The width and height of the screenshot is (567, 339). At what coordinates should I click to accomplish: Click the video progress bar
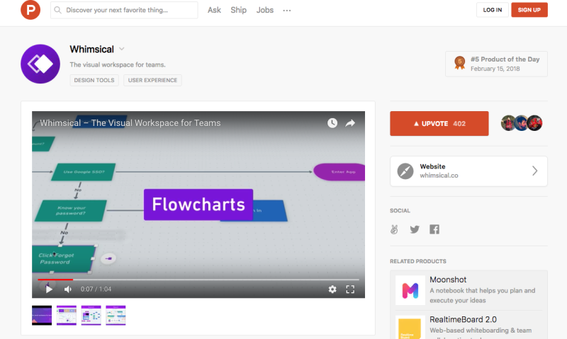(198, 280)
